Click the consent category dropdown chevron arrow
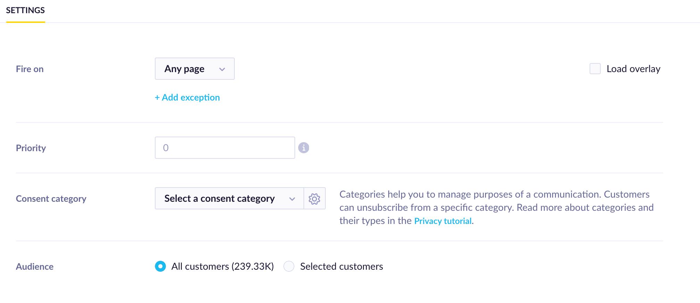Image resolution: width=700 pixels, height=303 pixels. coord(292,199)
